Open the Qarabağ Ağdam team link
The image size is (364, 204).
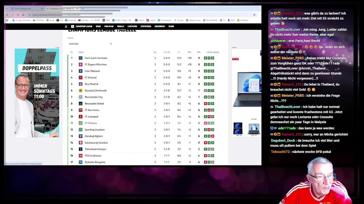[x=94, y=136]
